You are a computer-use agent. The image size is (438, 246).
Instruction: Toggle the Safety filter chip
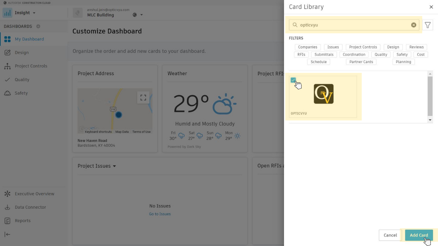(402, 54)
